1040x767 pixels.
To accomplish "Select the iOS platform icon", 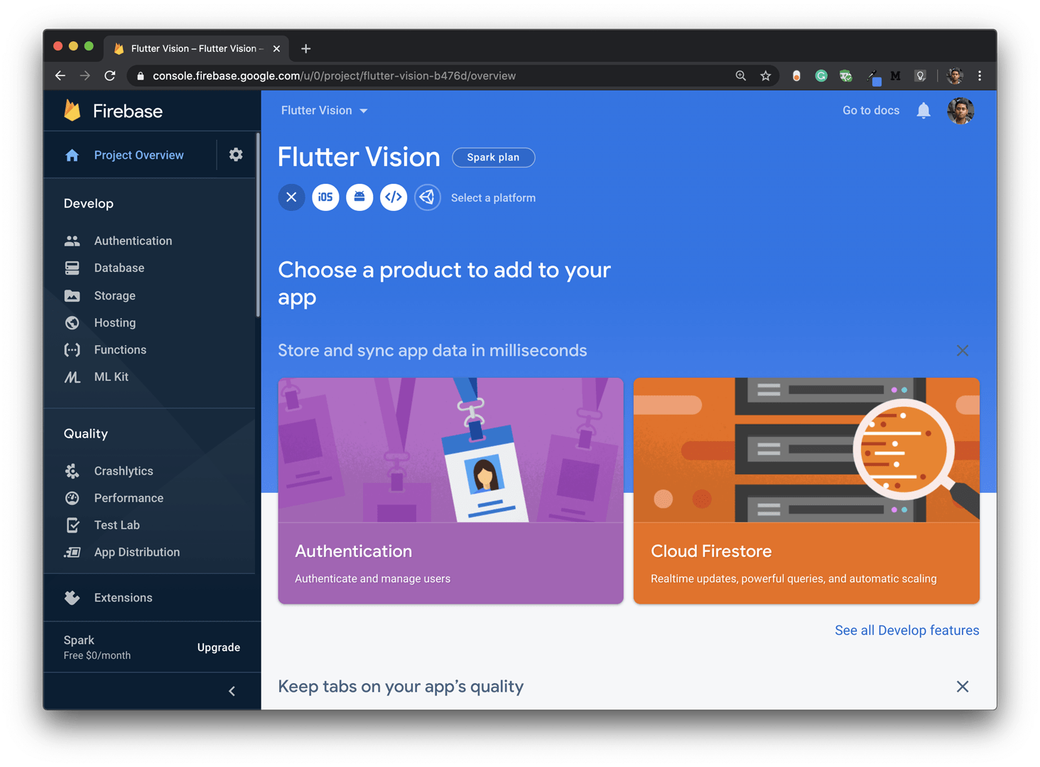I will click(325, 197).
